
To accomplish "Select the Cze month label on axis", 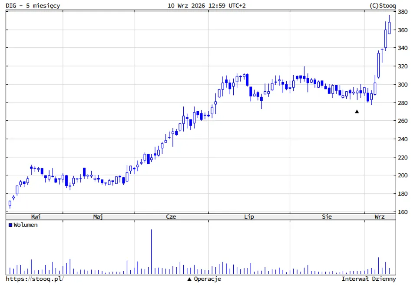I will (171, 216).
